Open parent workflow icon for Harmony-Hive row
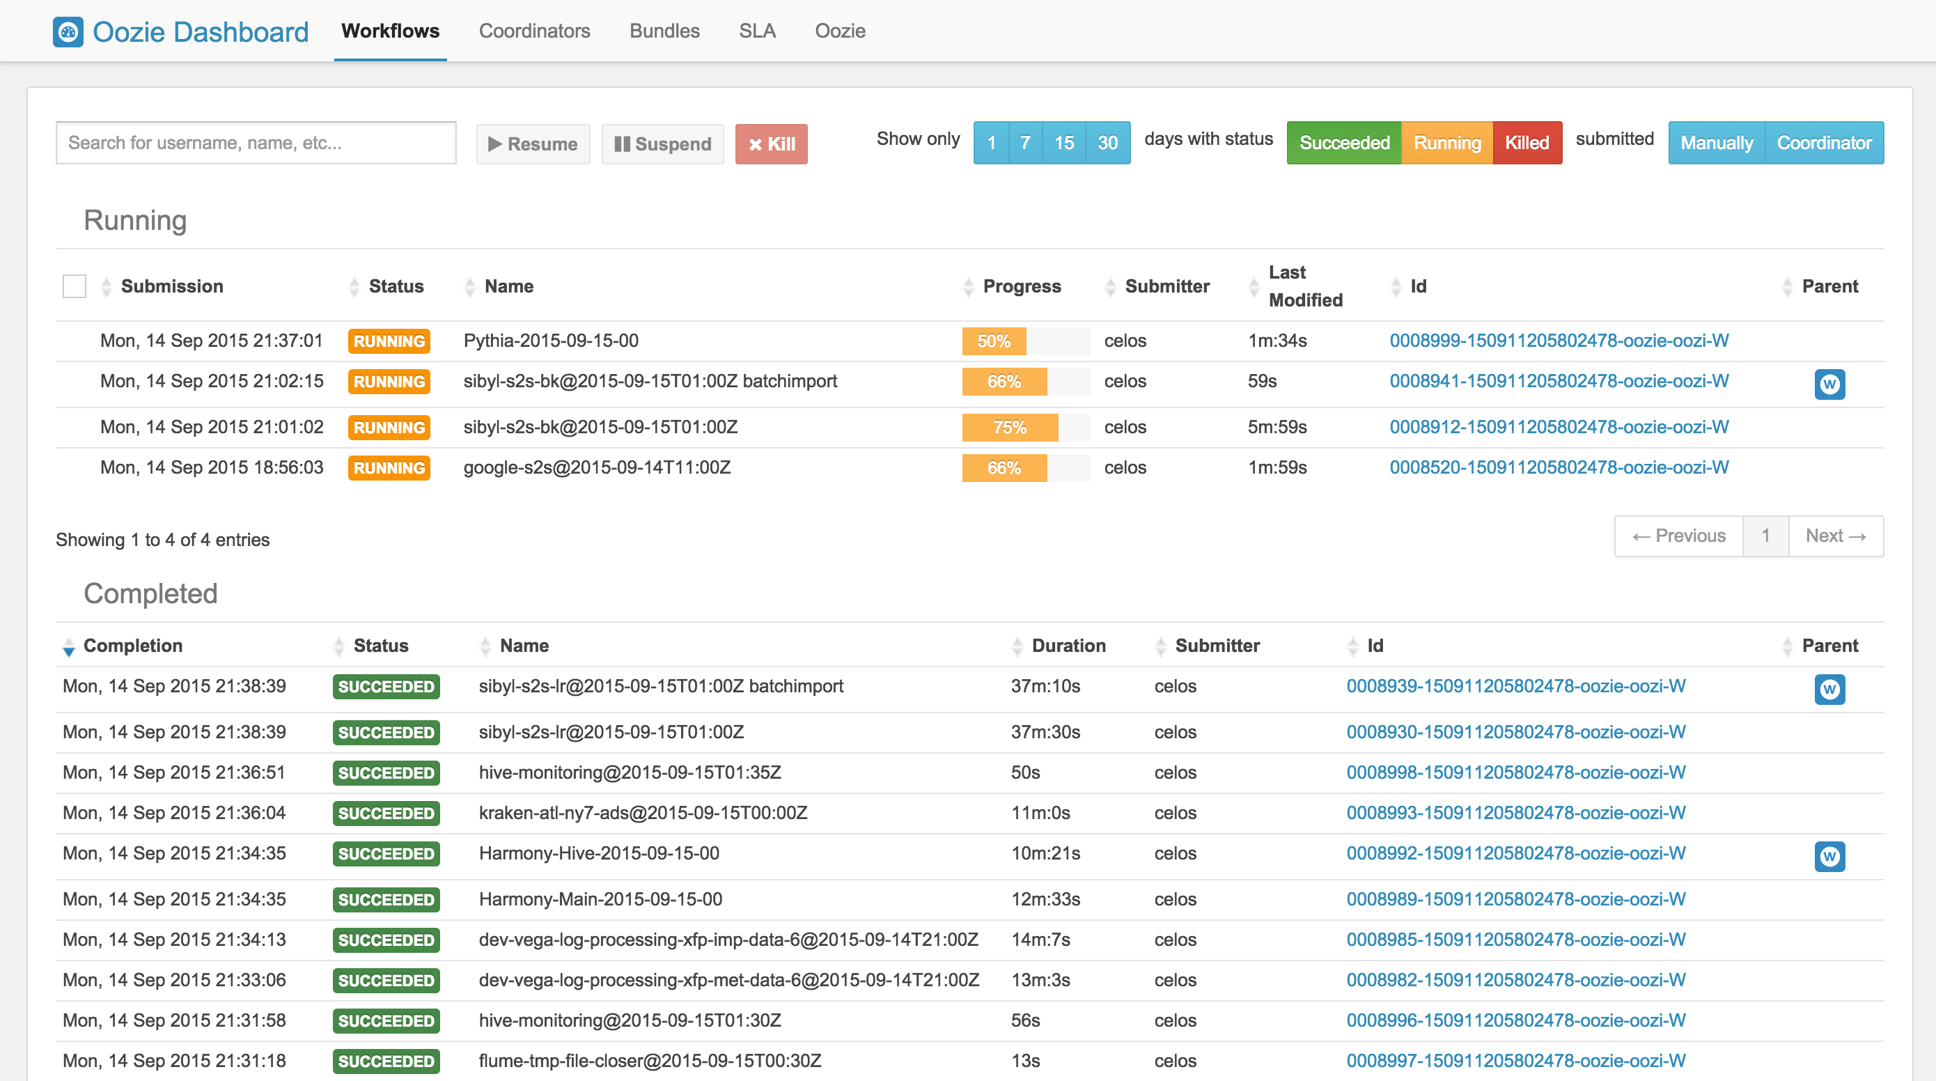1936x1081 pixels. tap(1829, 855)
